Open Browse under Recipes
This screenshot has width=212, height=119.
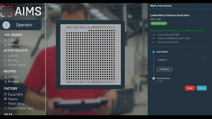(14, 81)
